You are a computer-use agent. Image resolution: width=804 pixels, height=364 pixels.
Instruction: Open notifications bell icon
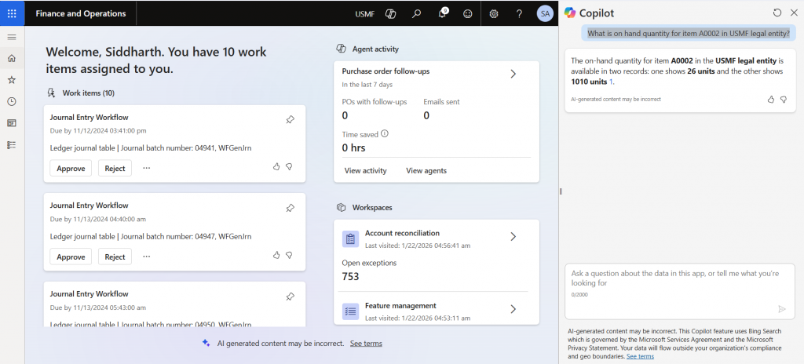point(442,13)
